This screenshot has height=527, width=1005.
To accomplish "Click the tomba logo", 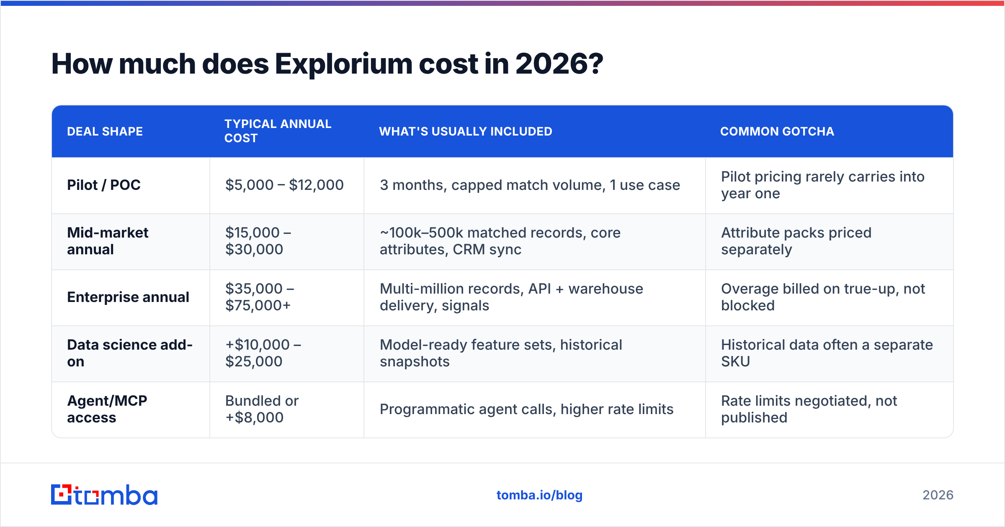I will (104, 495).
